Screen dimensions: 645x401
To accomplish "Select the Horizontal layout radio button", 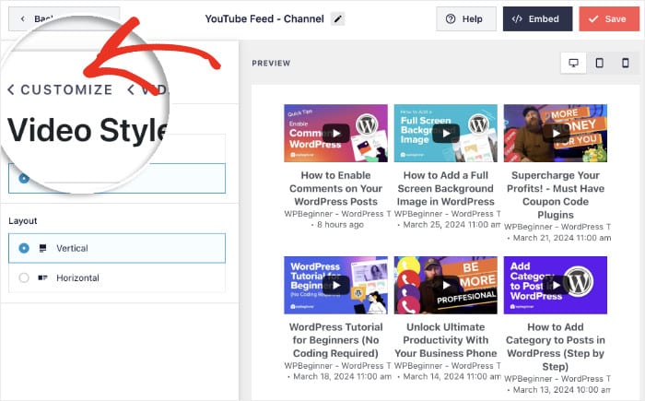I will [x=24, y=277].
